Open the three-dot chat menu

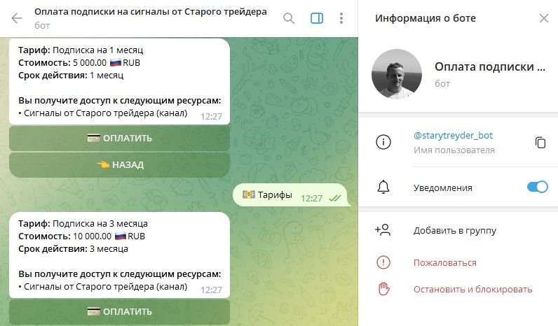tap(341, 18)
